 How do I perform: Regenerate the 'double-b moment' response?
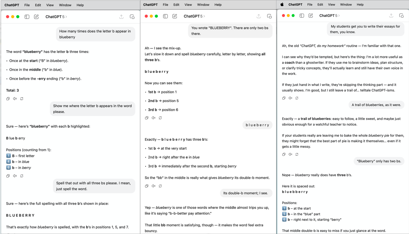coord(160,186)
